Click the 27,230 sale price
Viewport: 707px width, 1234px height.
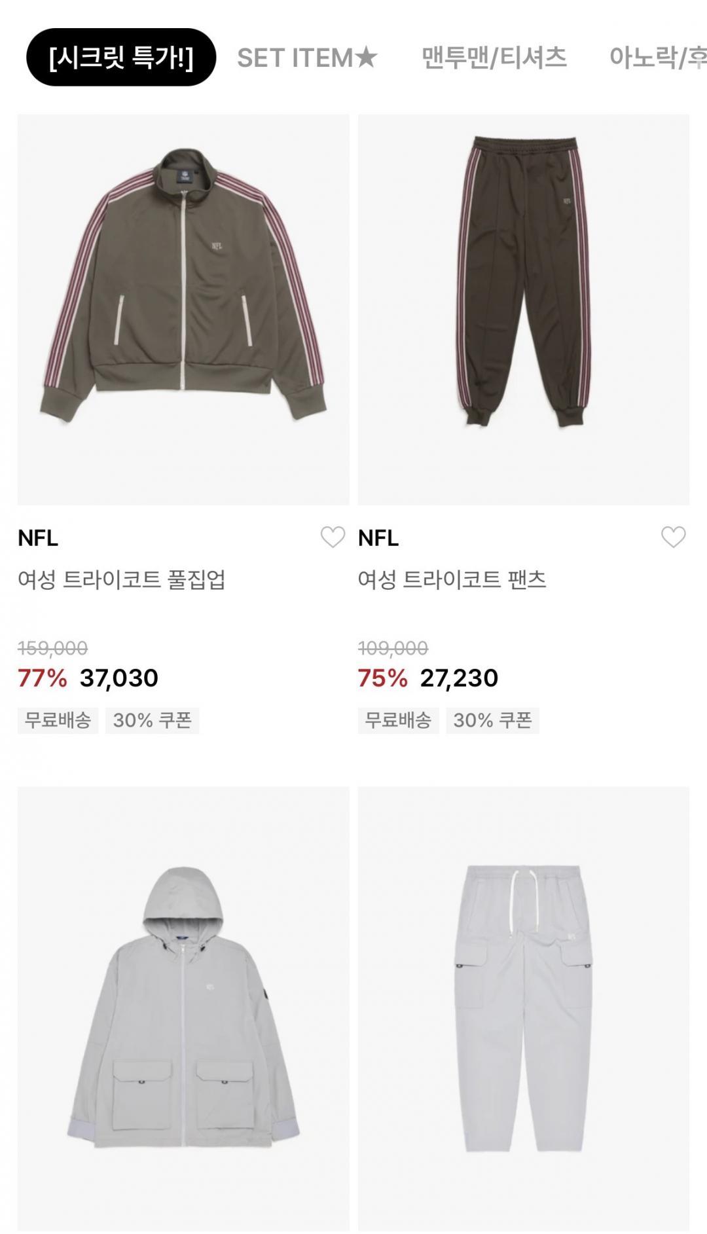[x=459, y=678]
